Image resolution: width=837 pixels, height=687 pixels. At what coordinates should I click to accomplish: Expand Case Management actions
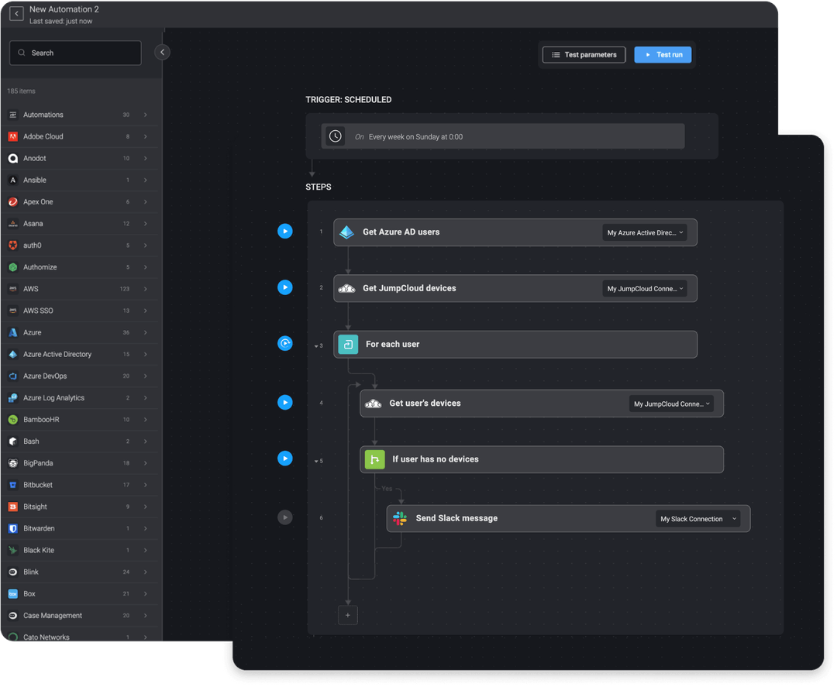click(x=145, y=616)
